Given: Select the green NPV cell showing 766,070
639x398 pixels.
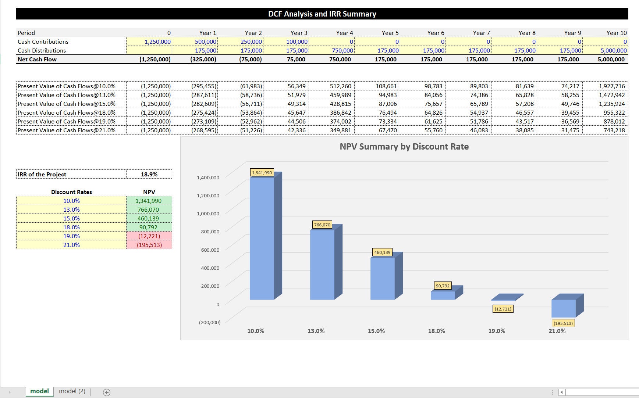Looking at the screenshot, I should pos(149,209).
